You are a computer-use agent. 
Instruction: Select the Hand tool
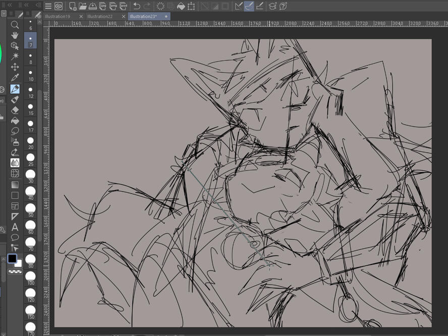15,35
